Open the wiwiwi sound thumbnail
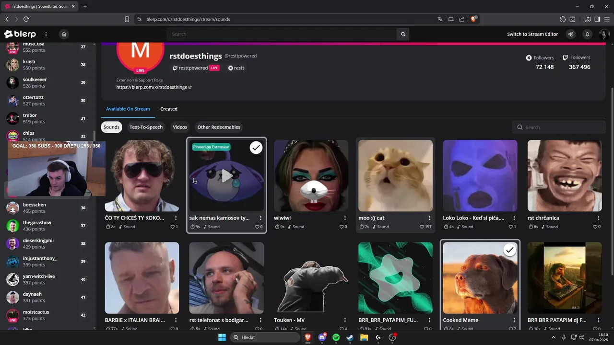This screenshot has height=345, width=614. click(311, 176)
